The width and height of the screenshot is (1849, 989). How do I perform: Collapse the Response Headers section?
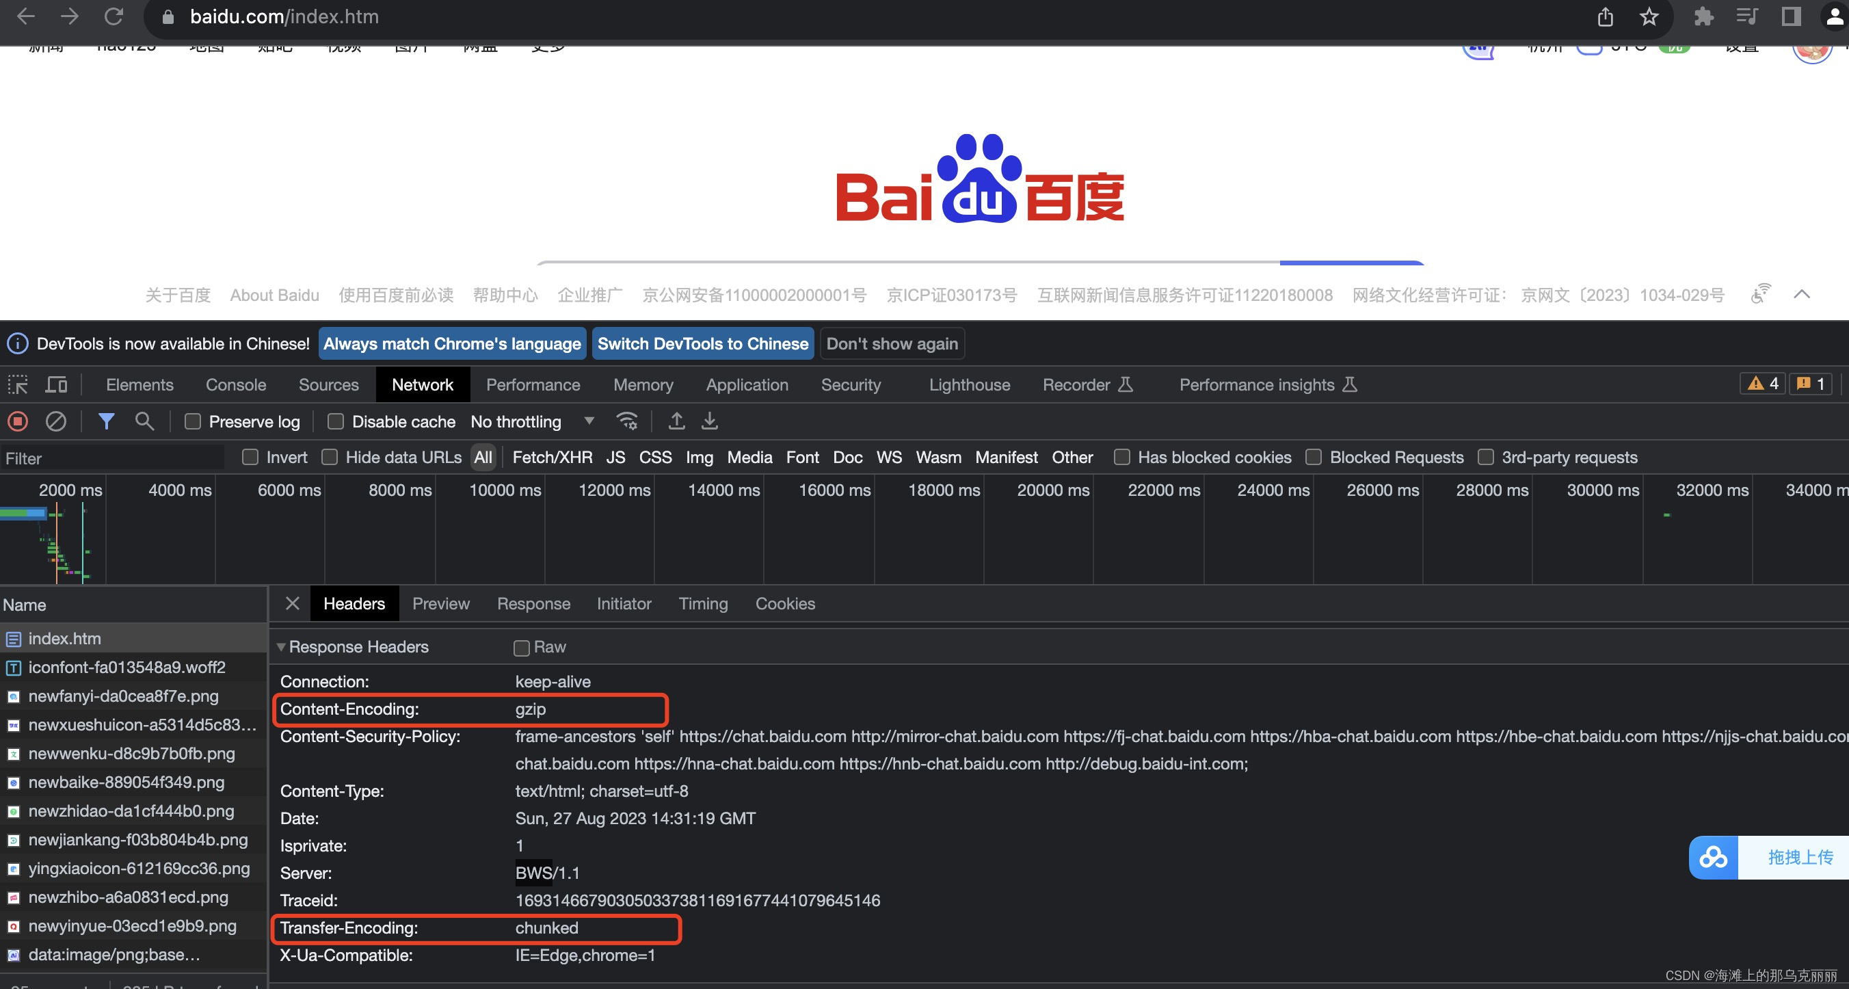click(x=281, y=646)
